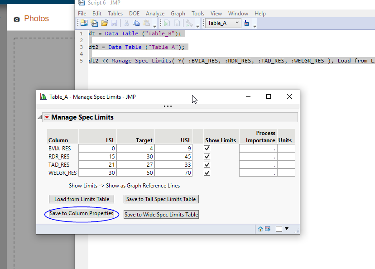Viewport: 375px width, 269px height.
Task: Disable Show Limits for WELGR_RES
Action: (x=207, y=173)
